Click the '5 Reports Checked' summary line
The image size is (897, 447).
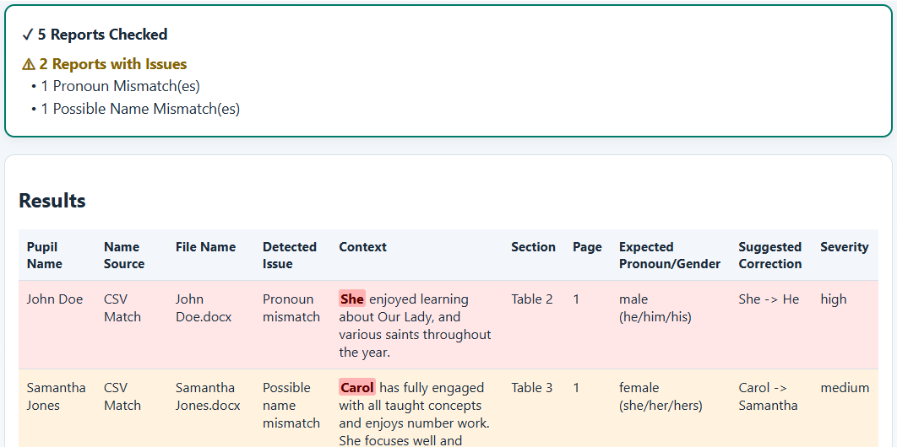(95, 35)
